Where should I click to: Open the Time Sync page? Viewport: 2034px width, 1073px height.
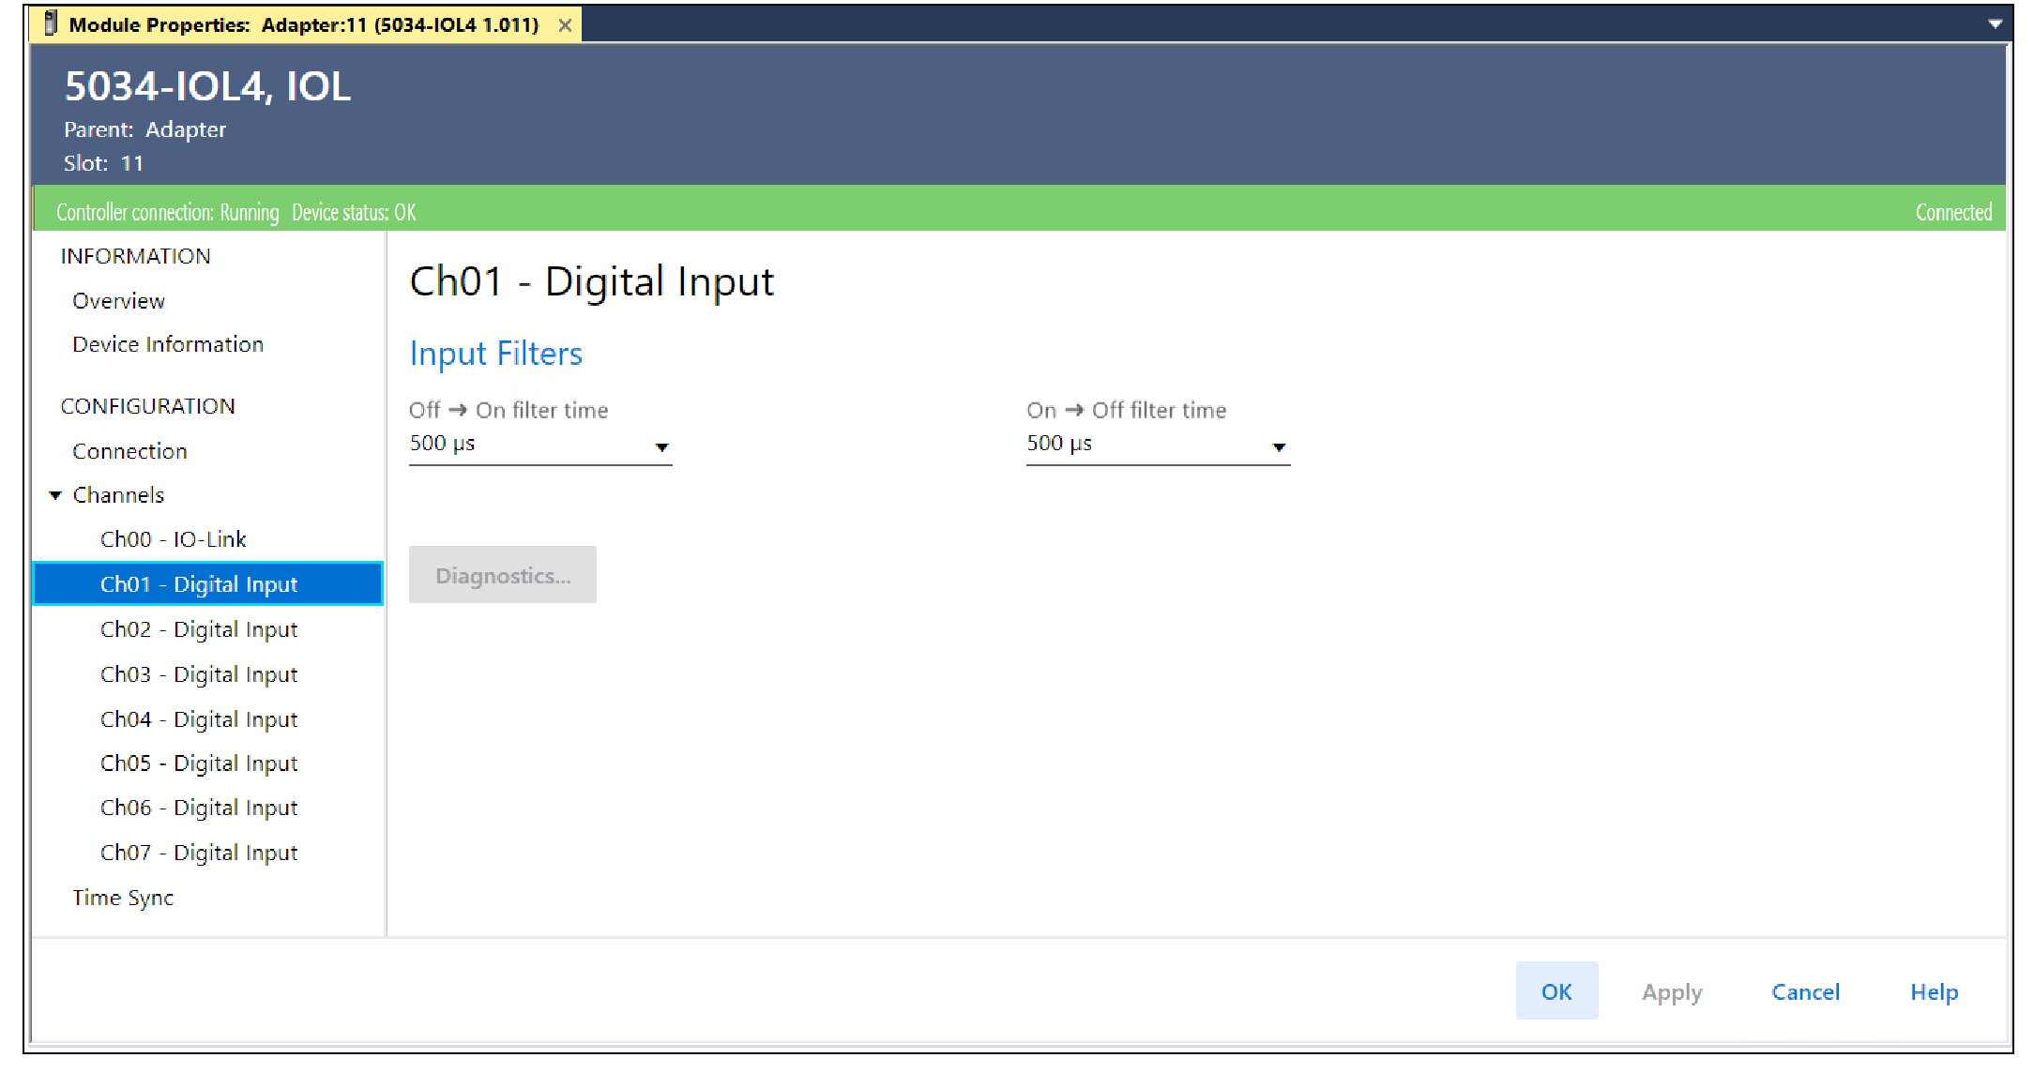pyautogui.click(x=123, y=898)
